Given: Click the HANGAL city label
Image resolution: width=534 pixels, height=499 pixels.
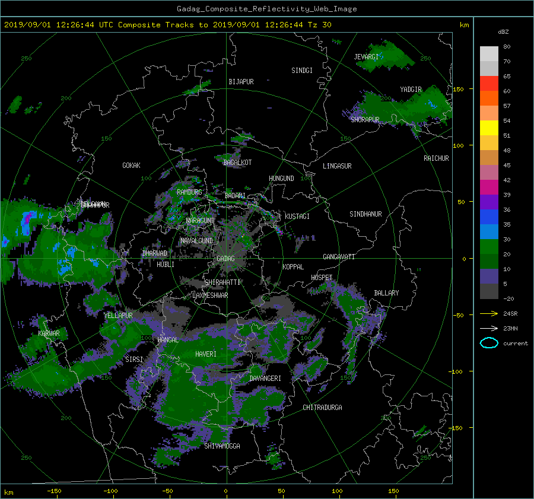Looking at the screenshot, I should pos(168,340).
